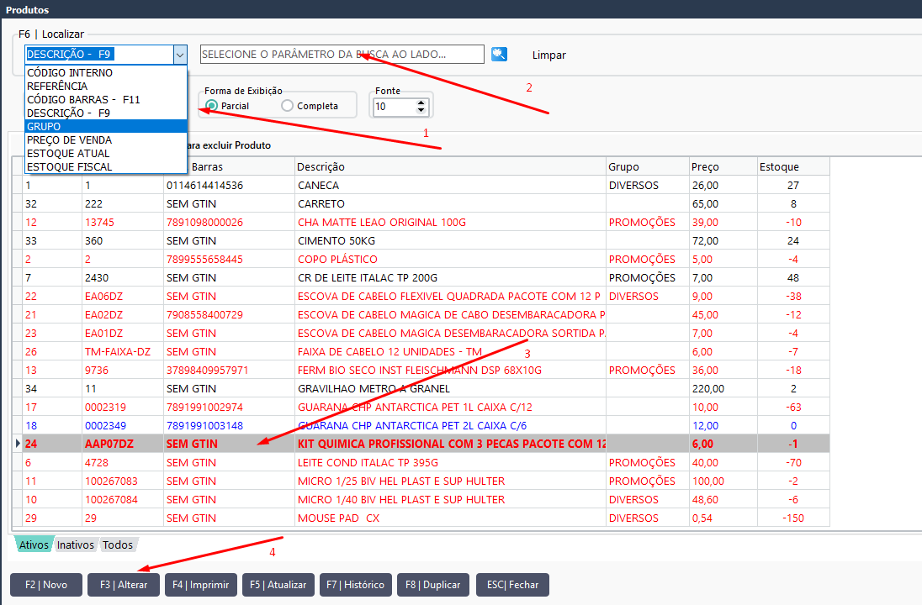
Task: Select the Completa display radio button
Action: point(287,106)
